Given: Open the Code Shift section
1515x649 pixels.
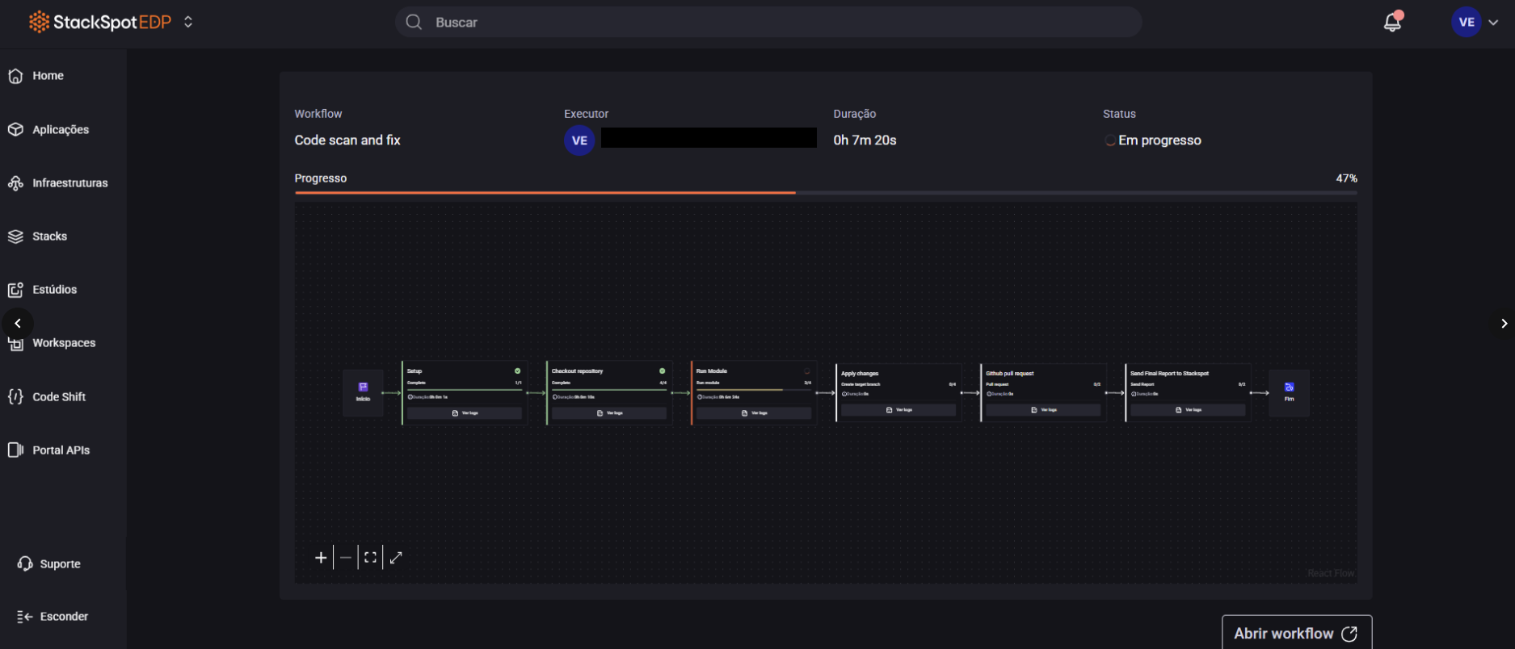Looking at the screenshot, I should [x=58, y=397].
